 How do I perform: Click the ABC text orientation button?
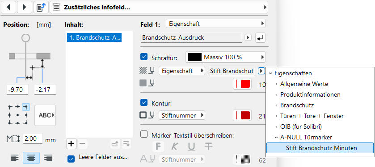pos(45,115)
